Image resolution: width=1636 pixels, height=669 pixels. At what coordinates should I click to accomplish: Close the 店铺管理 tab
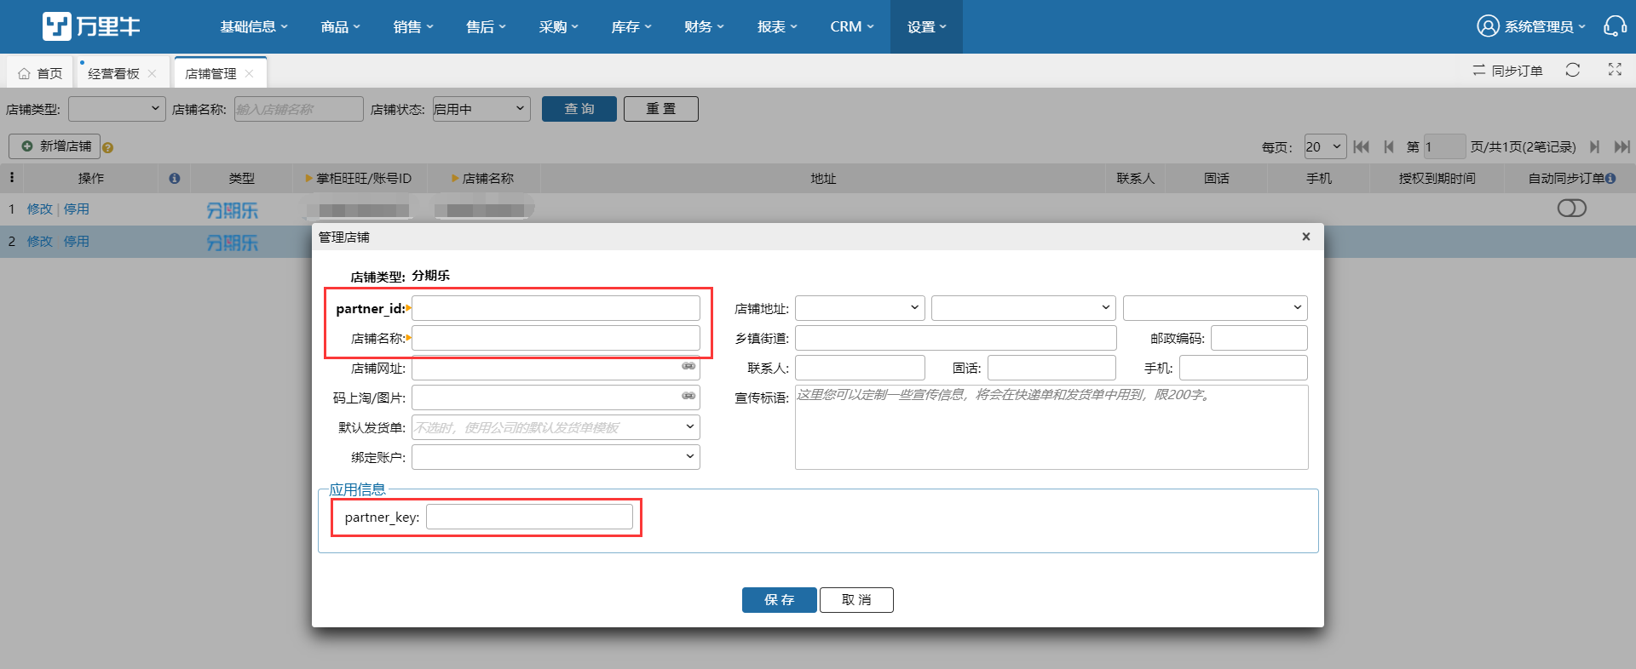tap(250, 73)
